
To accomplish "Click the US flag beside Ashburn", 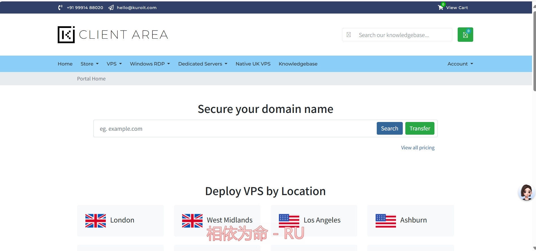I will click(x=386, y=221).
